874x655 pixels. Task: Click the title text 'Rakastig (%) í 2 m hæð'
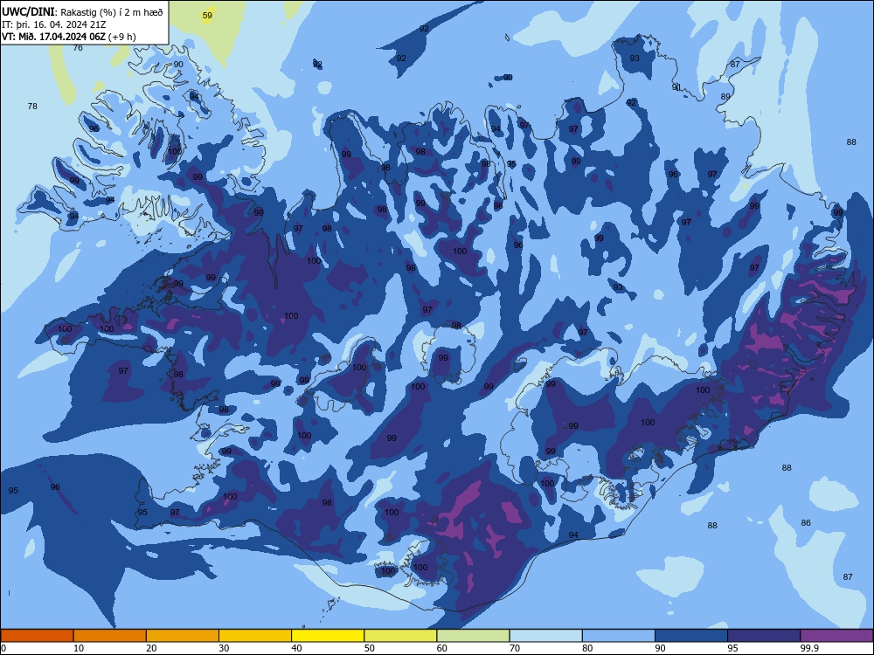(112, 11)
